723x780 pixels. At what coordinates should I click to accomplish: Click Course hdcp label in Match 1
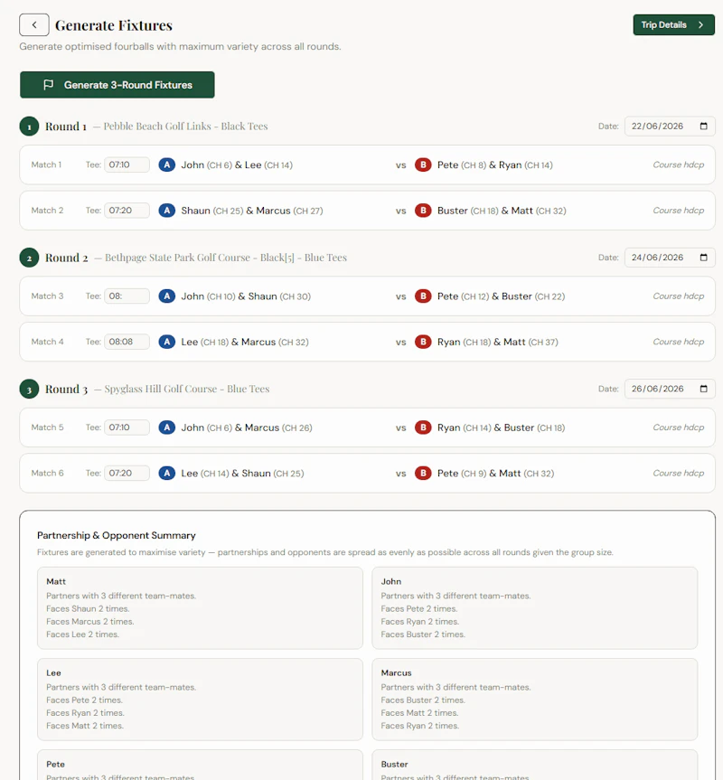[678, 164]
